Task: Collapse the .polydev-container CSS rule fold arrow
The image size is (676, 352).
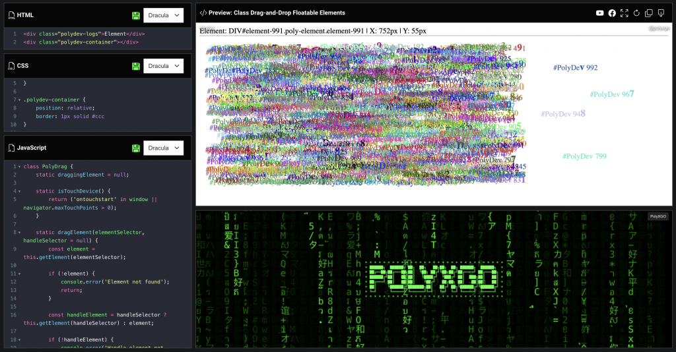Action: pos(19,100)
